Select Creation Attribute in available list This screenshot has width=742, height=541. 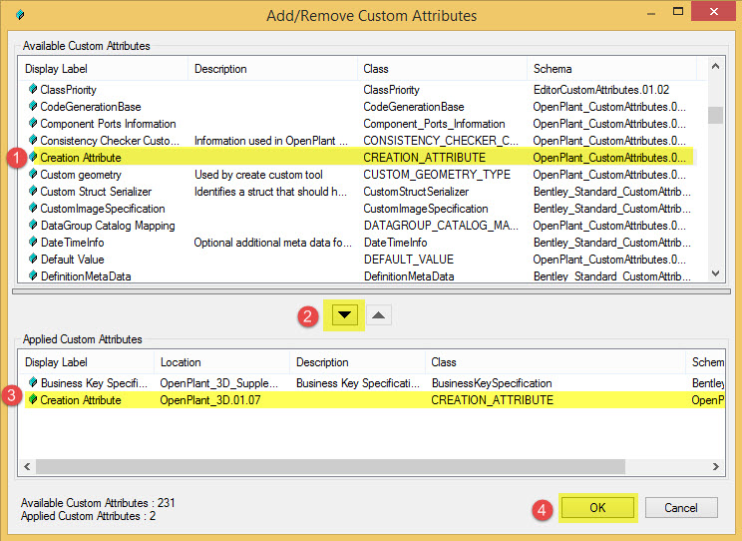pyautogui.click(x=81, y=158)
